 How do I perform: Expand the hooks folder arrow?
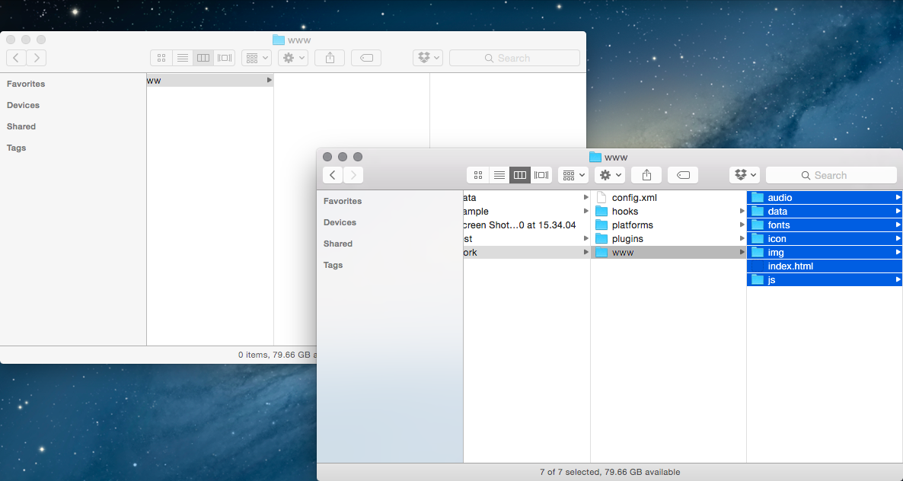point(742,211)
